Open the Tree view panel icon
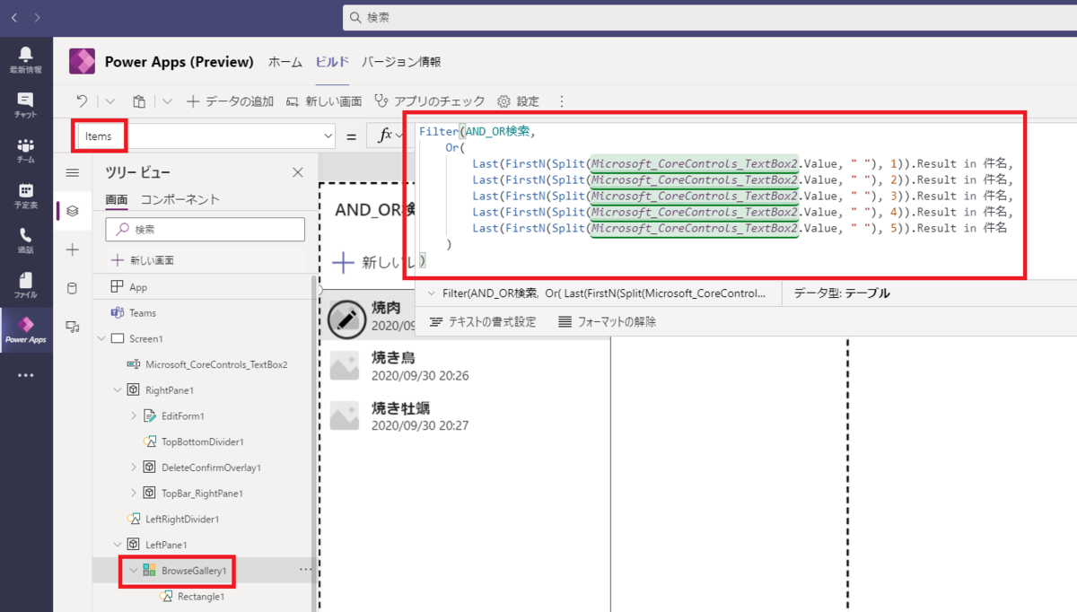Image resolution: width=1077 pixels, height=612 pixels. tap(74, 212)
